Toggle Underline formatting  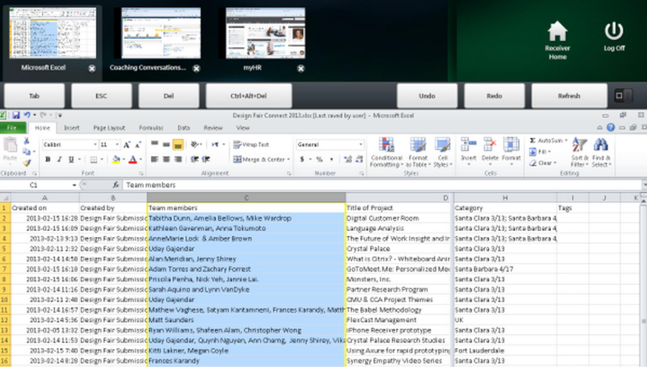[71, 159]
